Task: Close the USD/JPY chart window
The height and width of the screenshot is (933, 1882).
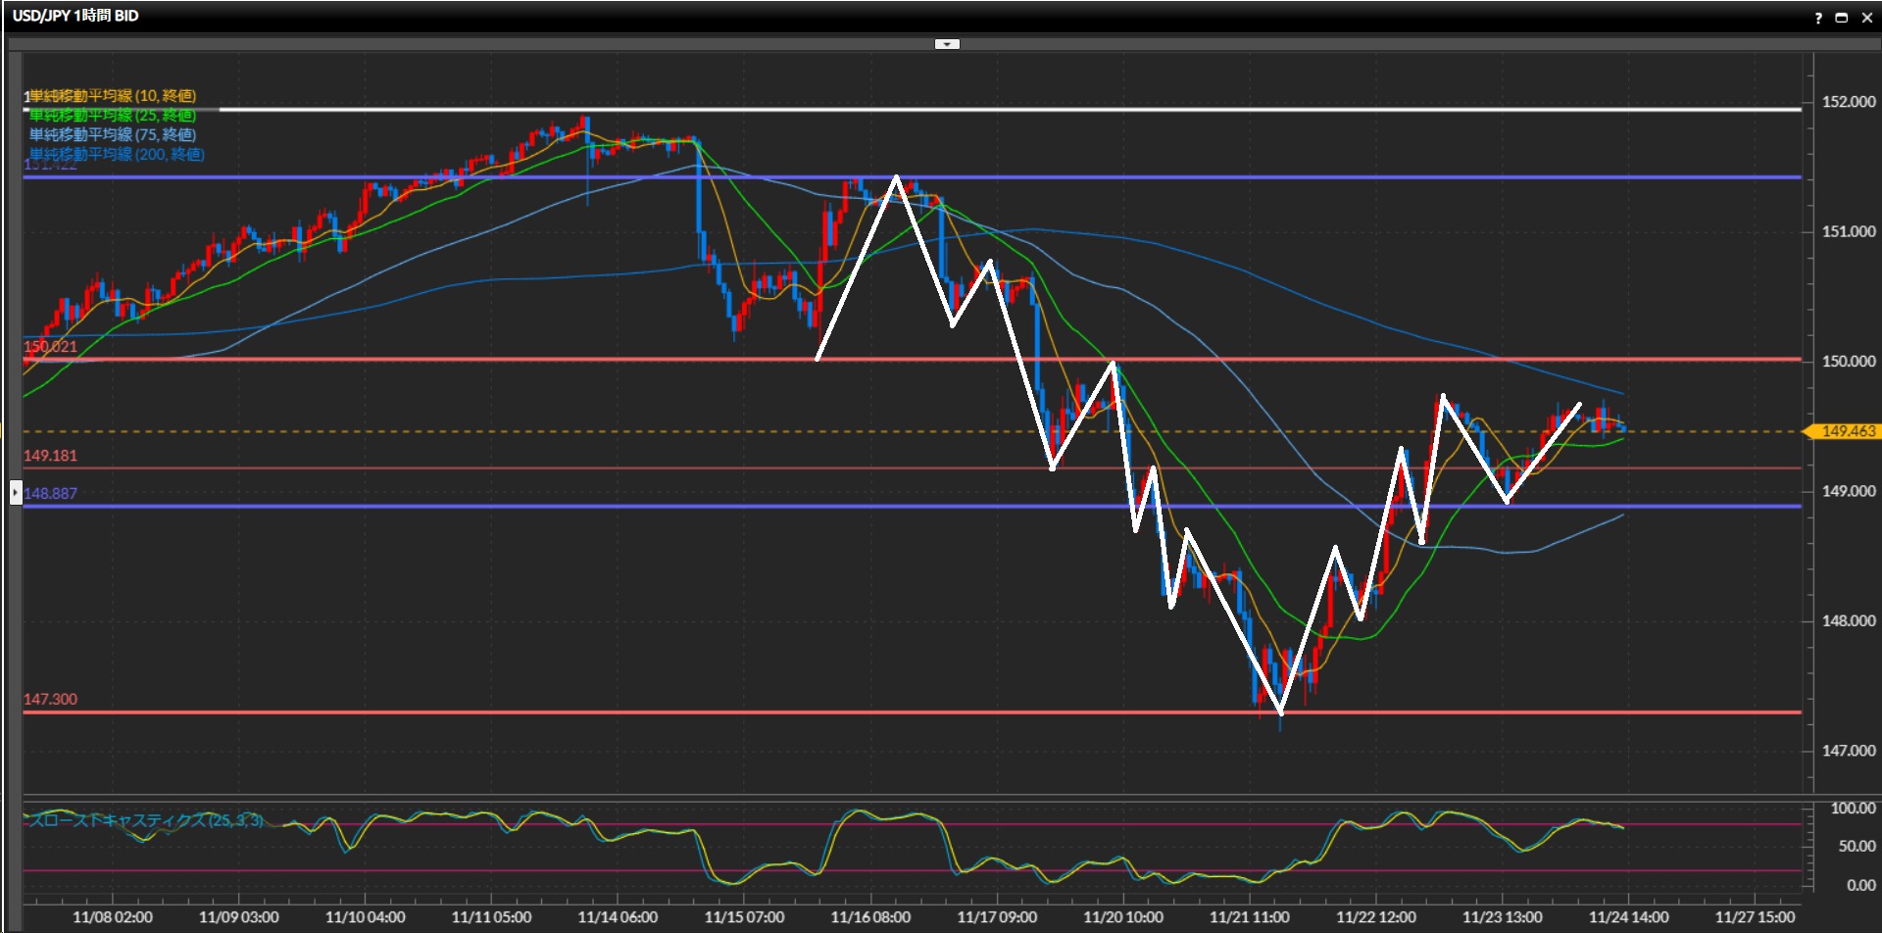Action: pyautogui.click(x=1866, y=18)
